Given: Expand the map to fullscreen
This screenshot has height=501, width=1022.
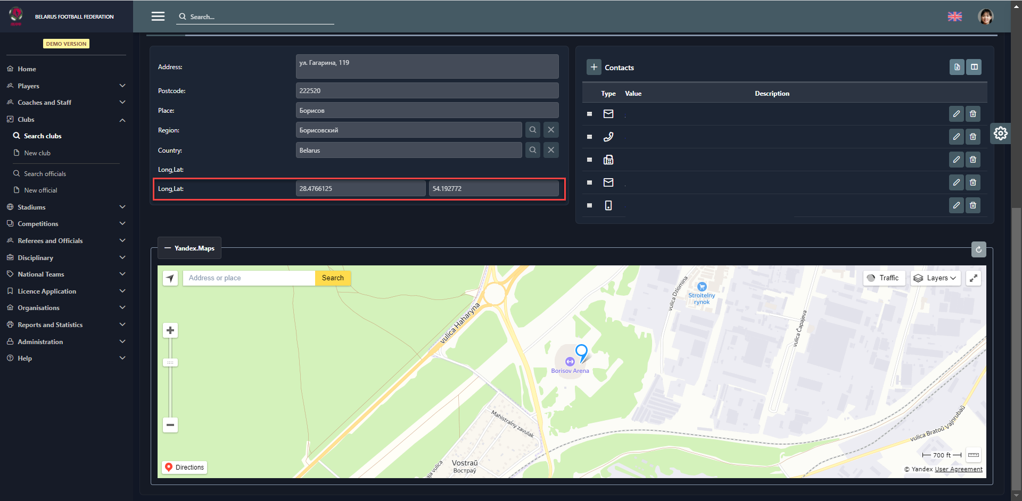Looking at the screenshot, I should pyautogui.click(x=973, y=278).
